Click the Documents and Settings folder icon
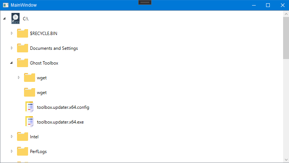Viewport: 289px width, 163px height. pyautogui.click(x=23, y=48)
